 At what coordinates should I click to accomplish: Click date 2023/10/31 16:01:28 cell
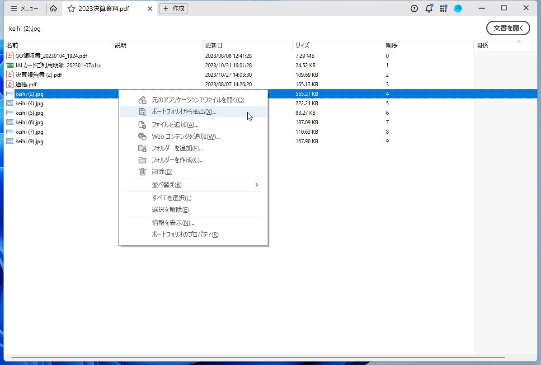[x=228, y=65]
